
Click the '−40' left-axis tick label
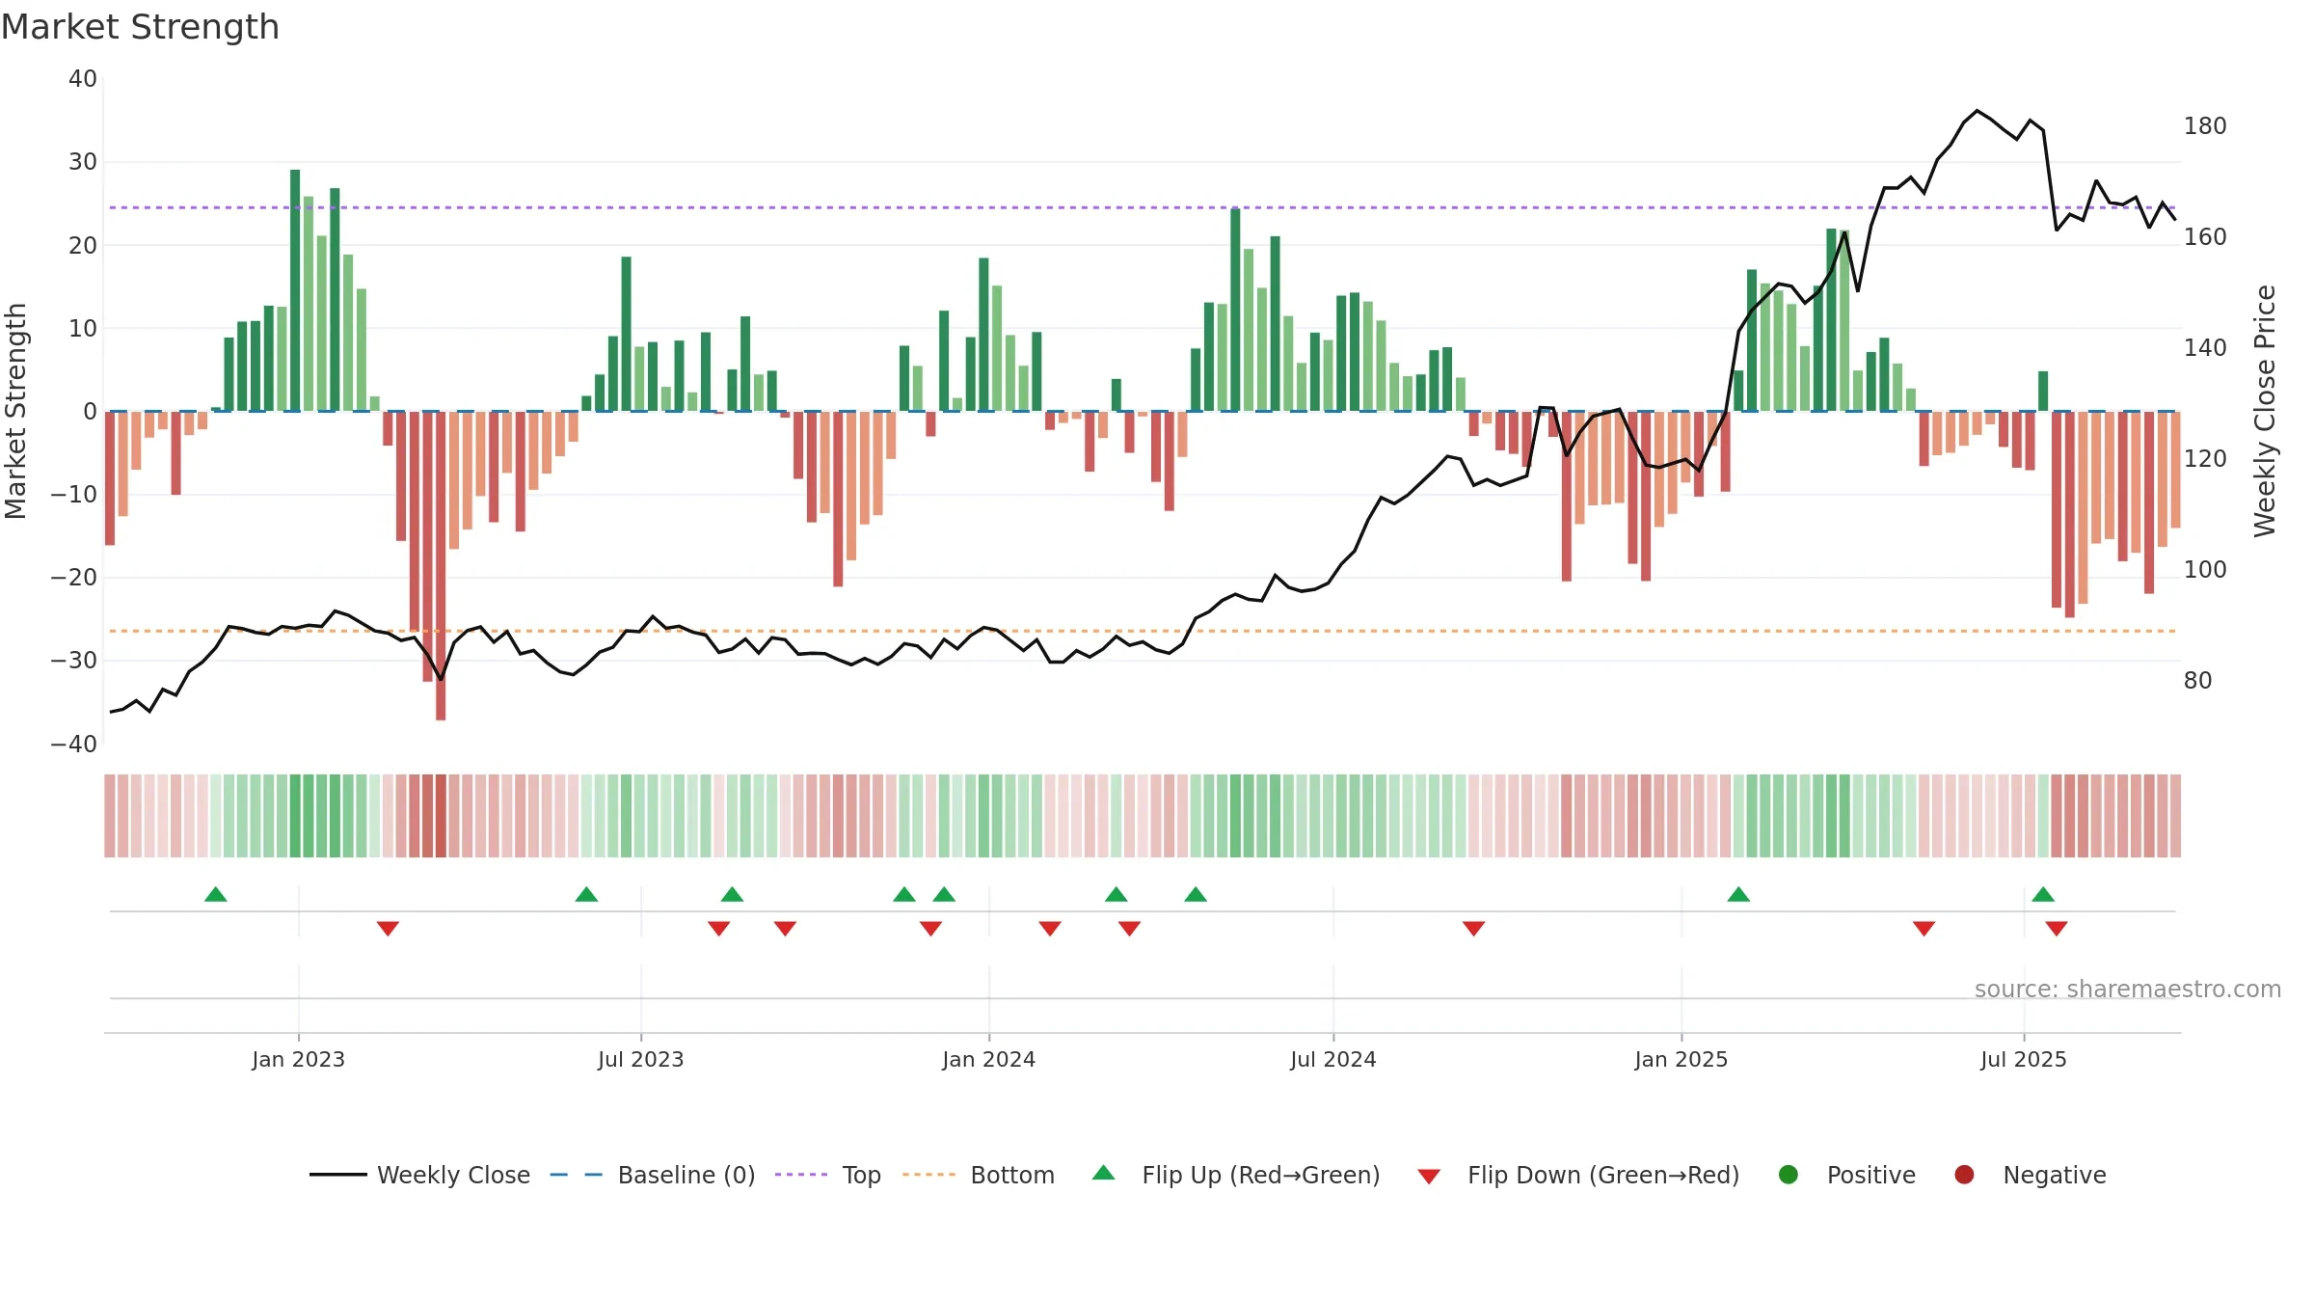(74, 745)
